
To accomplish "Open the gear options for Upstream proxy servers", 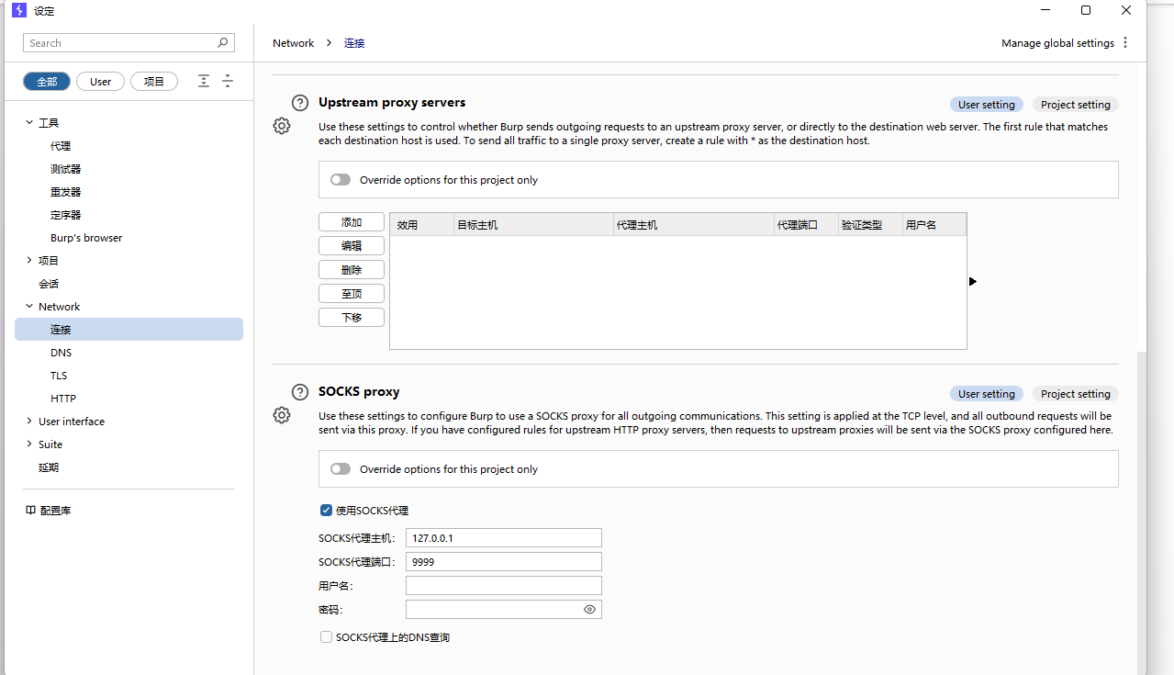I will click(282, 126).
